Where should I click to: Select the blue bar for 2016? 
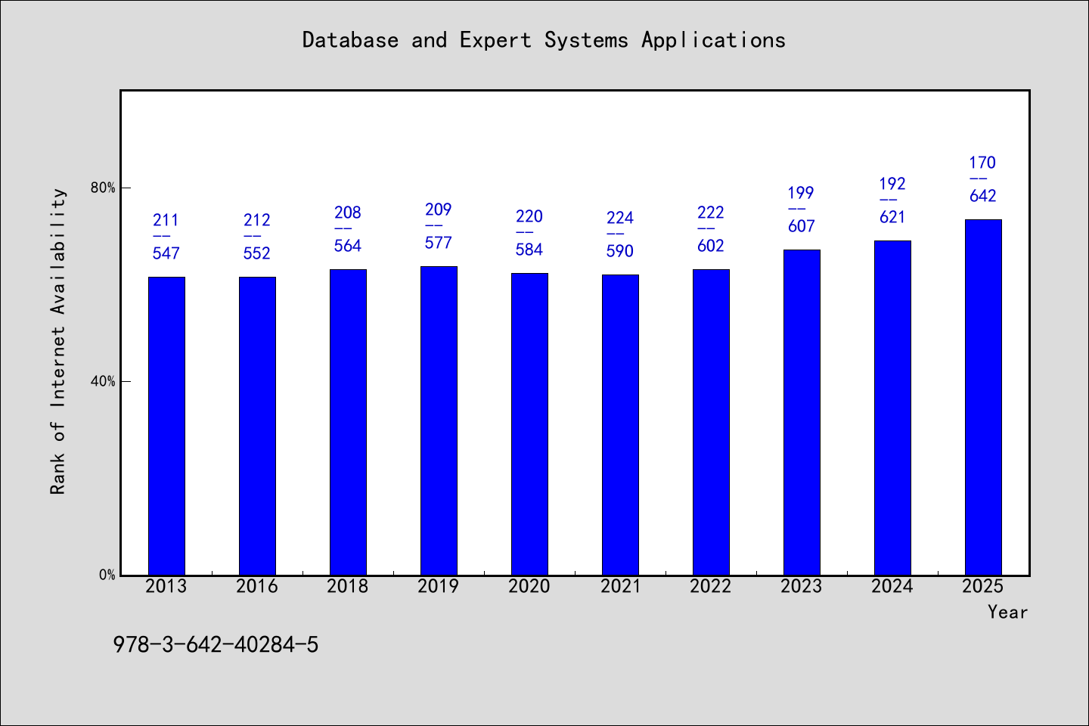click(257, 426)
